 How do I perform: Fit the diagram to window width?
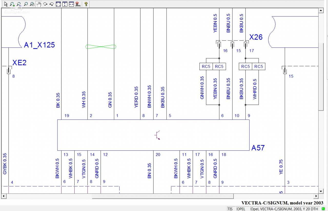click(71, 4)
